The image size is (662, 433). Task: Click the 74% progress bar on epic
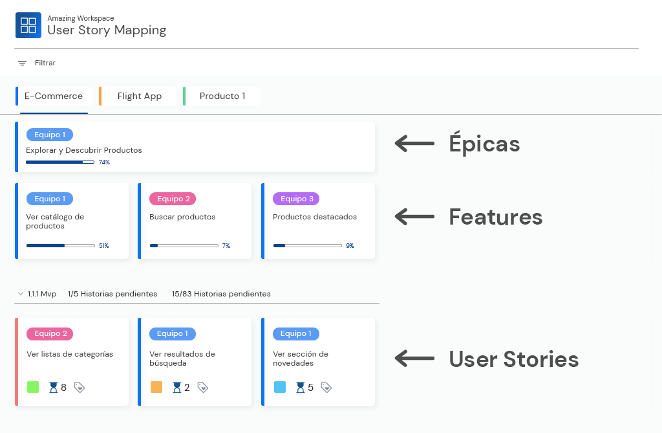(60, 162)
